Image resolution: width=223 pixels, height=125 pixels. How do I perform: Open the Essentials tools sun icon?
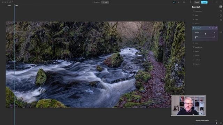221,7
